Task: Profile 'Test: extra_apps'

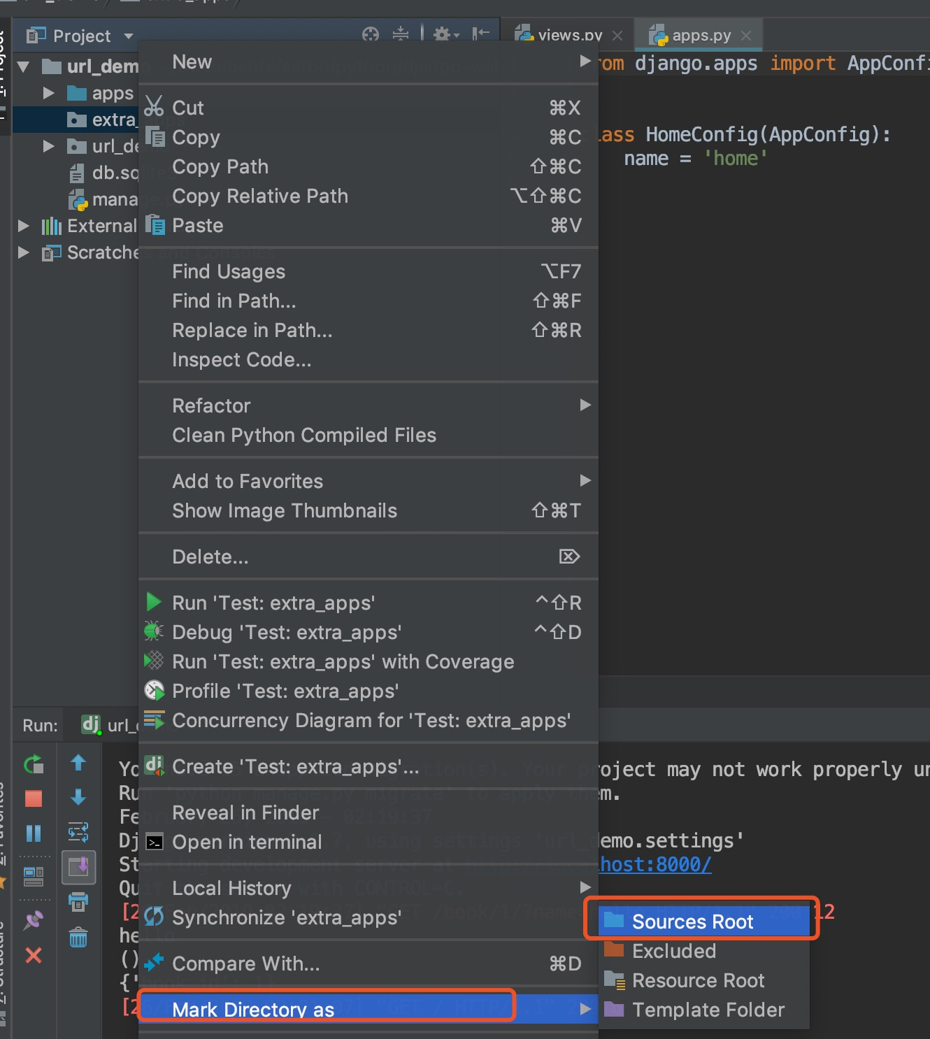Action: [369, 691]
